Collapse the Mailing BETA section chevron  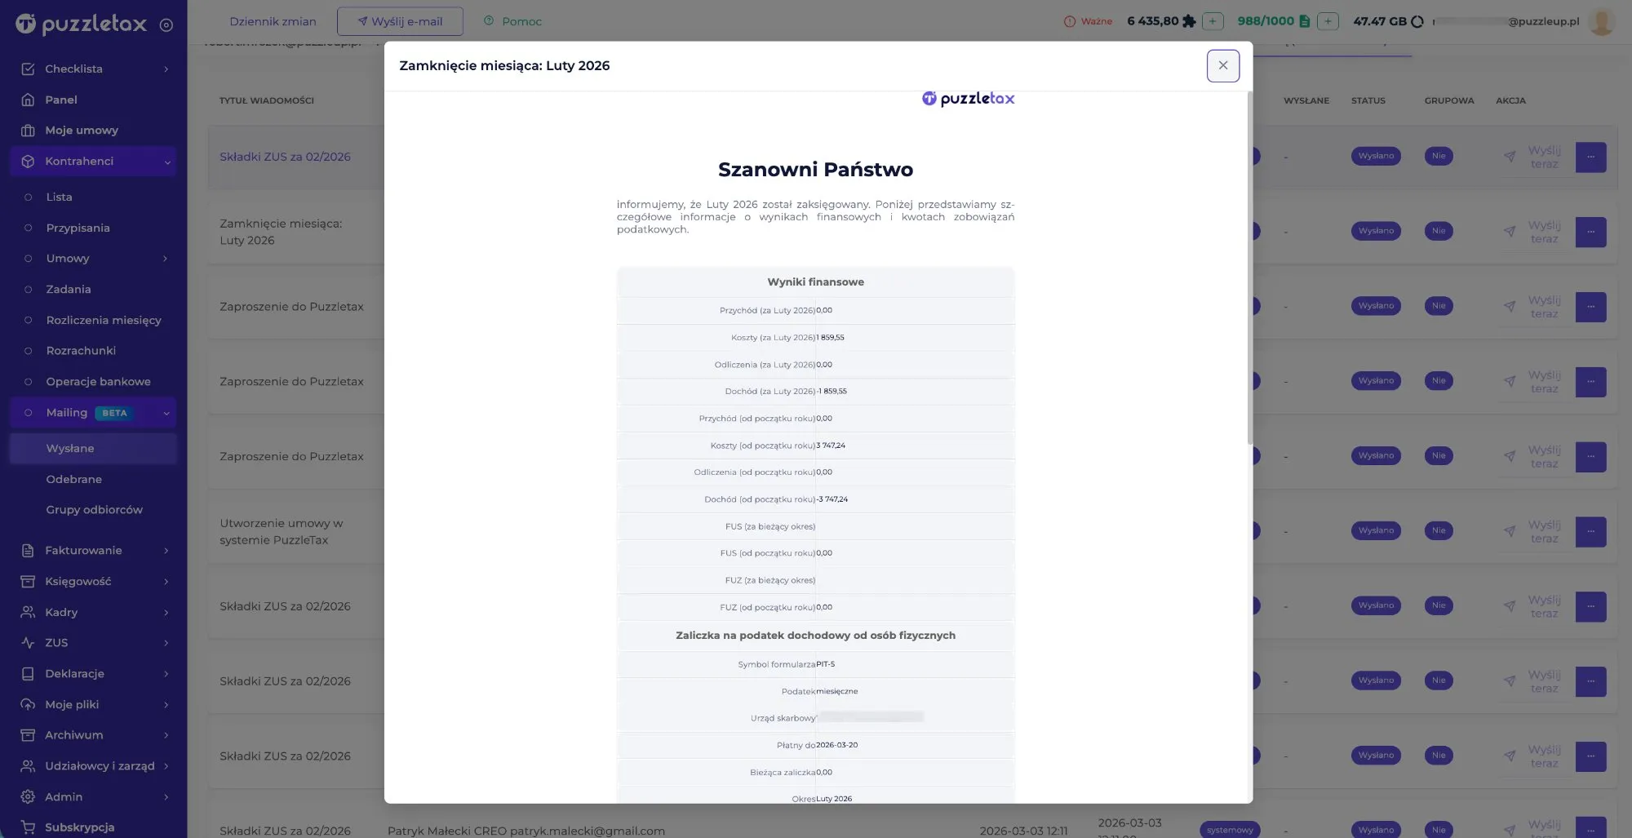click(x=166, y=414)
